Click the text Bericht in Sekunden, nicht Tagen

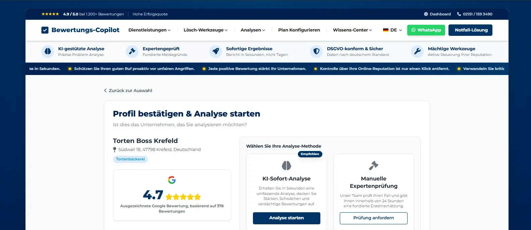(x=257, y=55)
